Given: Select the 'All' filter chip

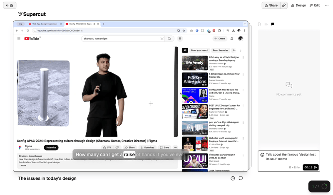Looking at the screenshot, I should click(x=185, y=50).
